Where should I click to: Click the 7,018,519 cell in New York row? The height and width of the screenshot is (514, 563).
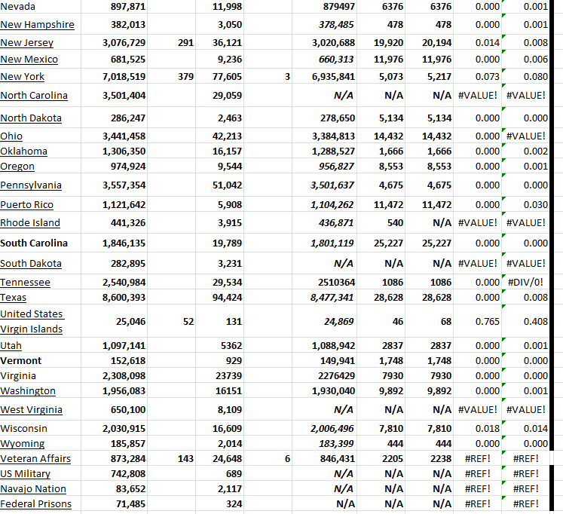point(124,76)
